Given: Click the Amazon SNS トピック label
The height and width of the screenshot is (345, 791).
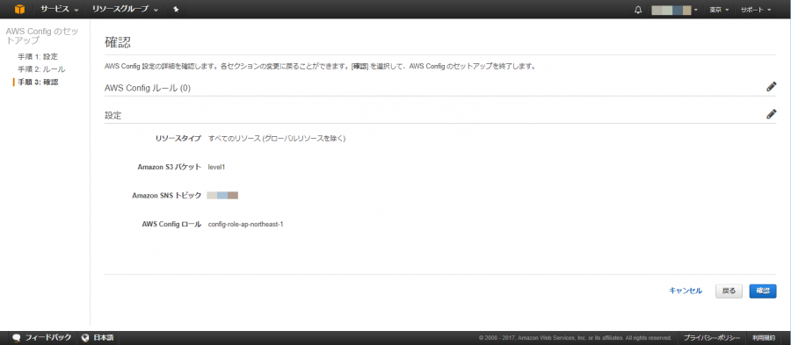Looking at the screenshot, I should pyautogui.click(x=166, y=196).
